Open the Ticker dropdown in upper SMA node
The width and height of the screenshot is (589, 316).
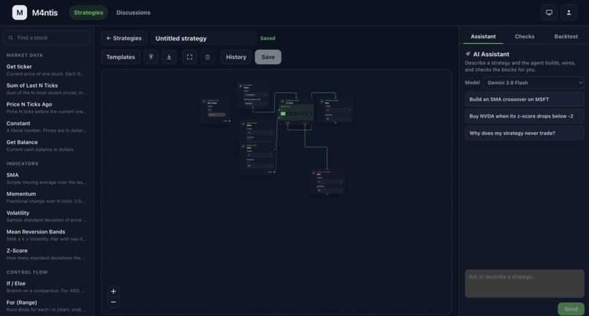(259, 133)
